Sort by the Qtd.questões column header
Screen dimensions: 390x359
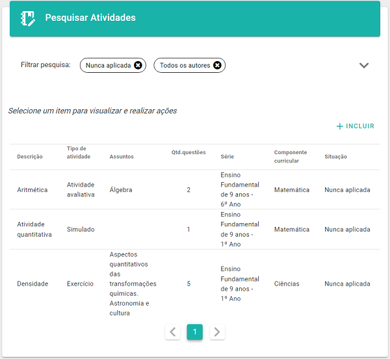pos(188,152)
